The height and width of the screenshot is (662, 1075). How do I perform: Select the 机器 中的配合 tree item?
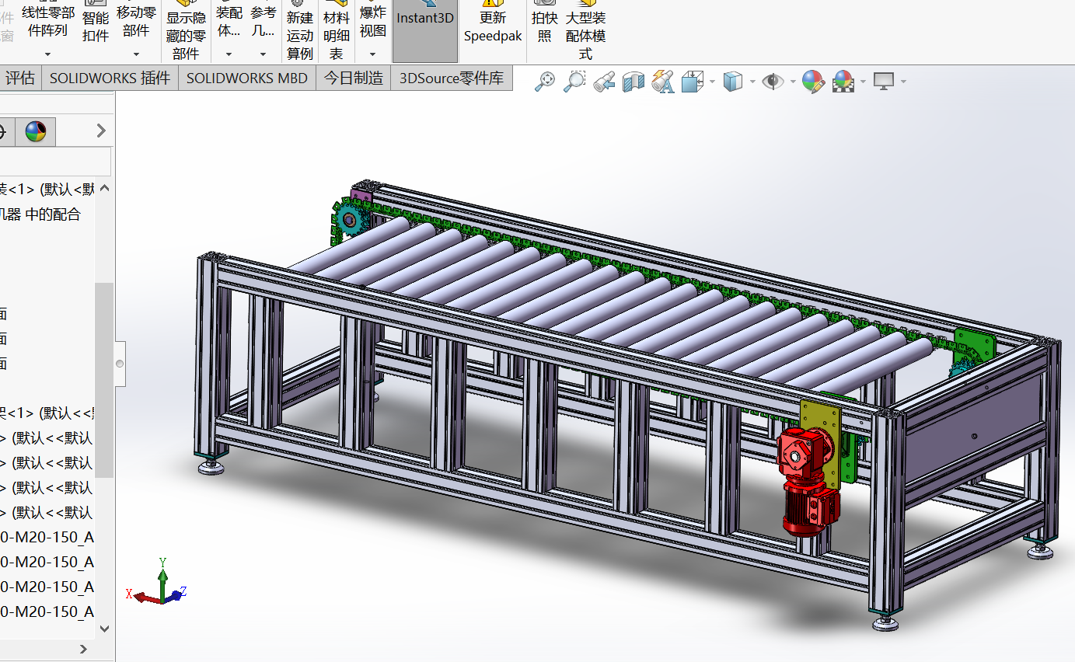click(x=40, y=214)
